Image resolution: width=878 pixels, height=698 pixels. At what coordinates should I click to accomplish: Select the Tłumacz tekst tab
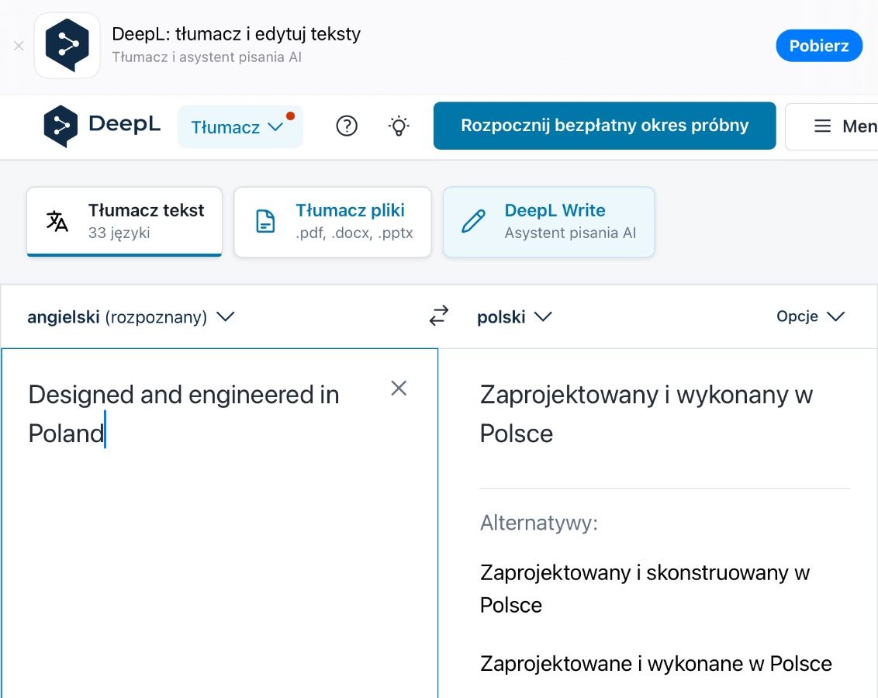[x=124, y=222]
